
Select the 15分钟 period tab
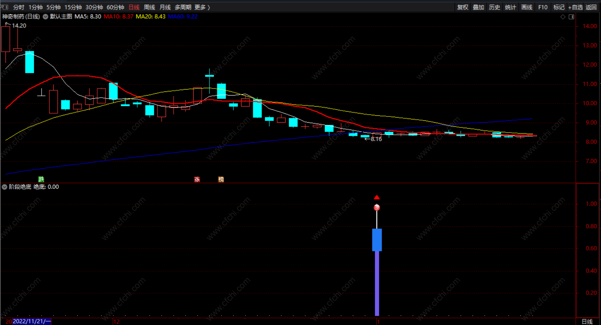click(x=73, y=7)
